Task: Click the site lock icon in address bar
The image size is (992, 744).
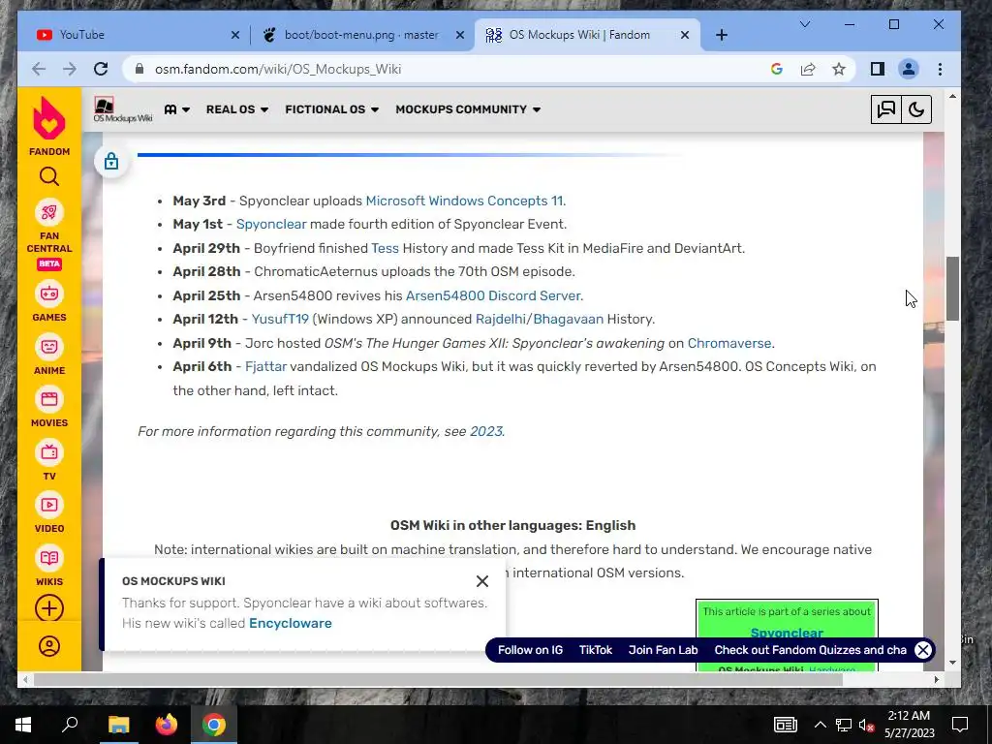Action: click(139, 69)
